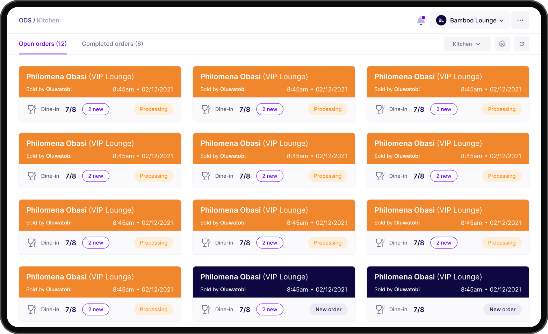
Task: Open the bottom-middle dark blue order card header
Action: point(274,282)
